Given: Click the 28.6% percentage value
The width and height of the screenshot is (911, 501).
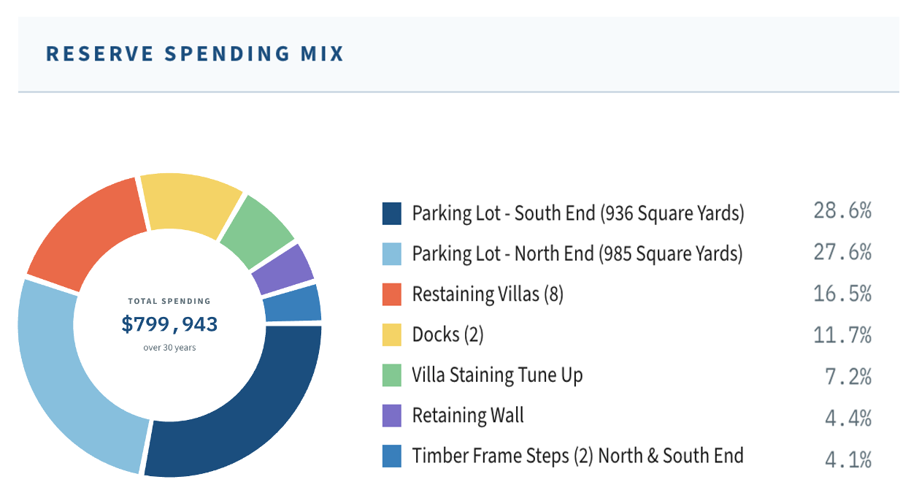Looking at the screenshot, I should coord(843,212).
